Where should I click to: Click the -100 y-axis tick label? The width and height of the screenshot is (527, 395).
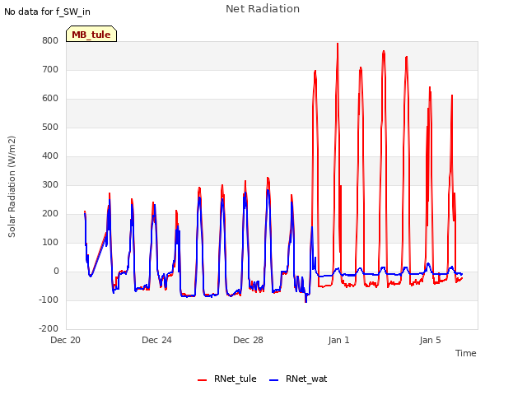tap(49, 300)
